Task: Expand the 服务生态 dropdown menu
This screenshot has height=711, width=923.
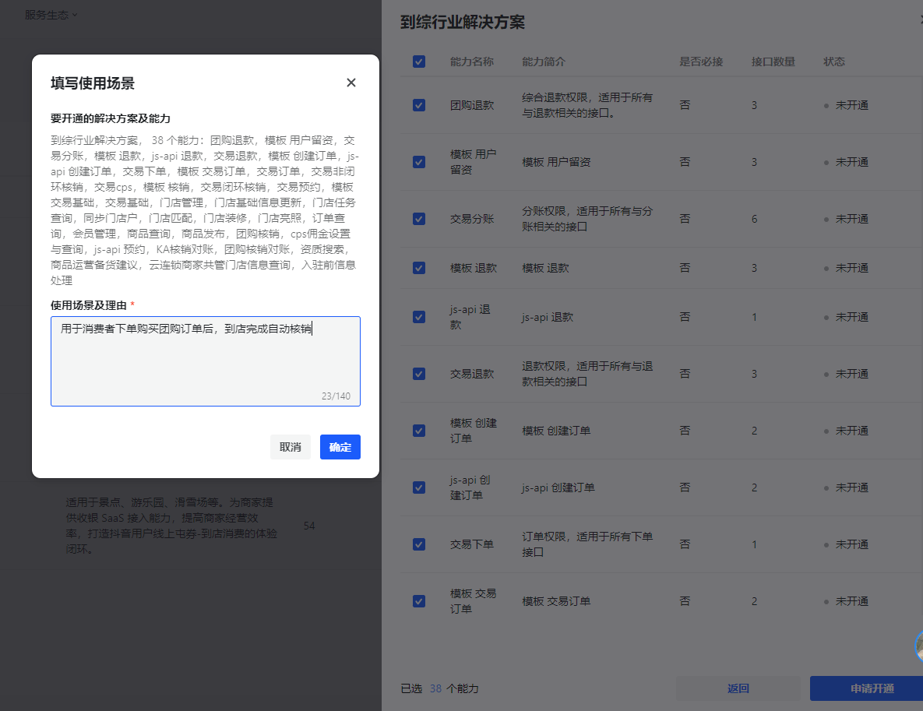Action: click(x=51, y=15)
